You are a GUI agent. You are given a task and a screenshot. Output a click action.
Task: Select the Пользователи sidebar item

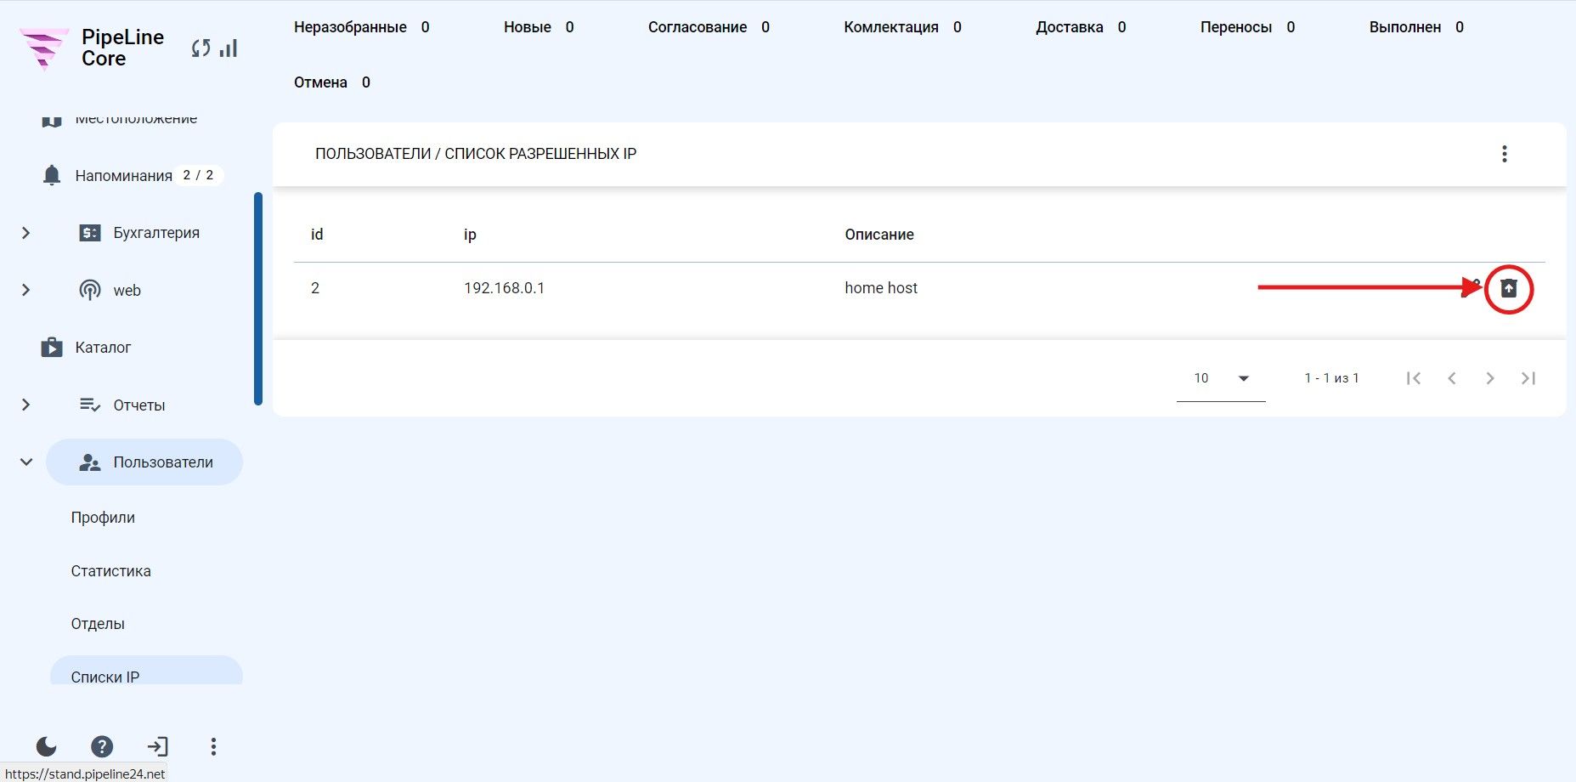(144, 462)
